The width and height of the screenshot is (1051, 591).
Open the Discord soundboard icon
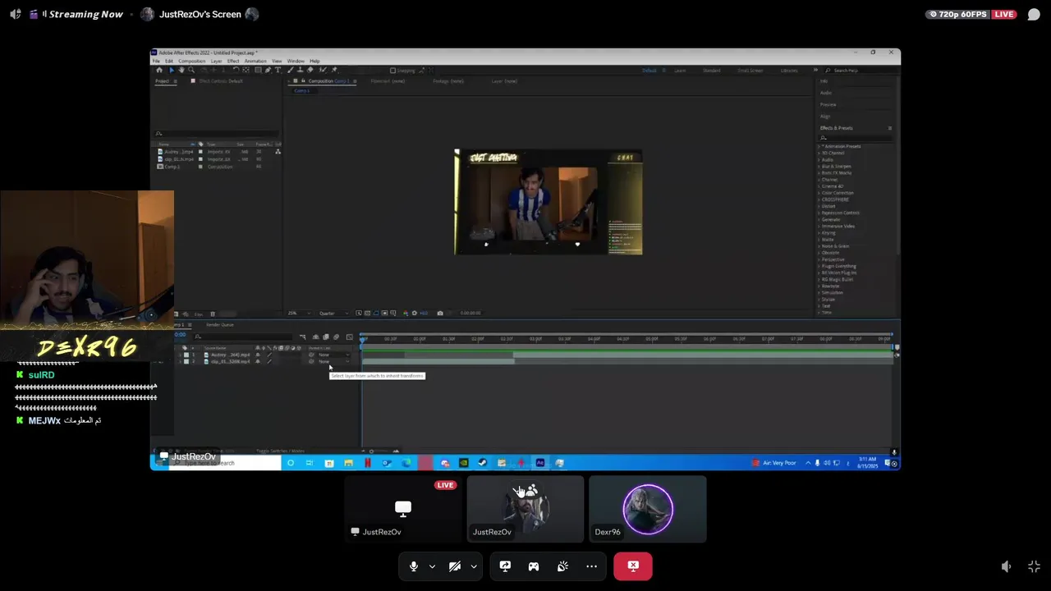pyautogui.click(x=562, y=566)
